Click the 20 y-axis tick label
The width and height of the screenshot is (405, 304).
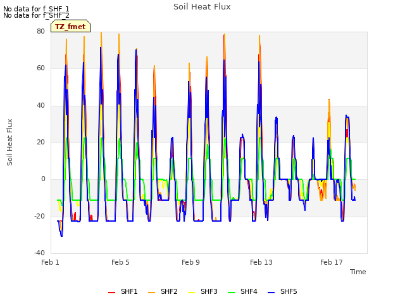40,142
